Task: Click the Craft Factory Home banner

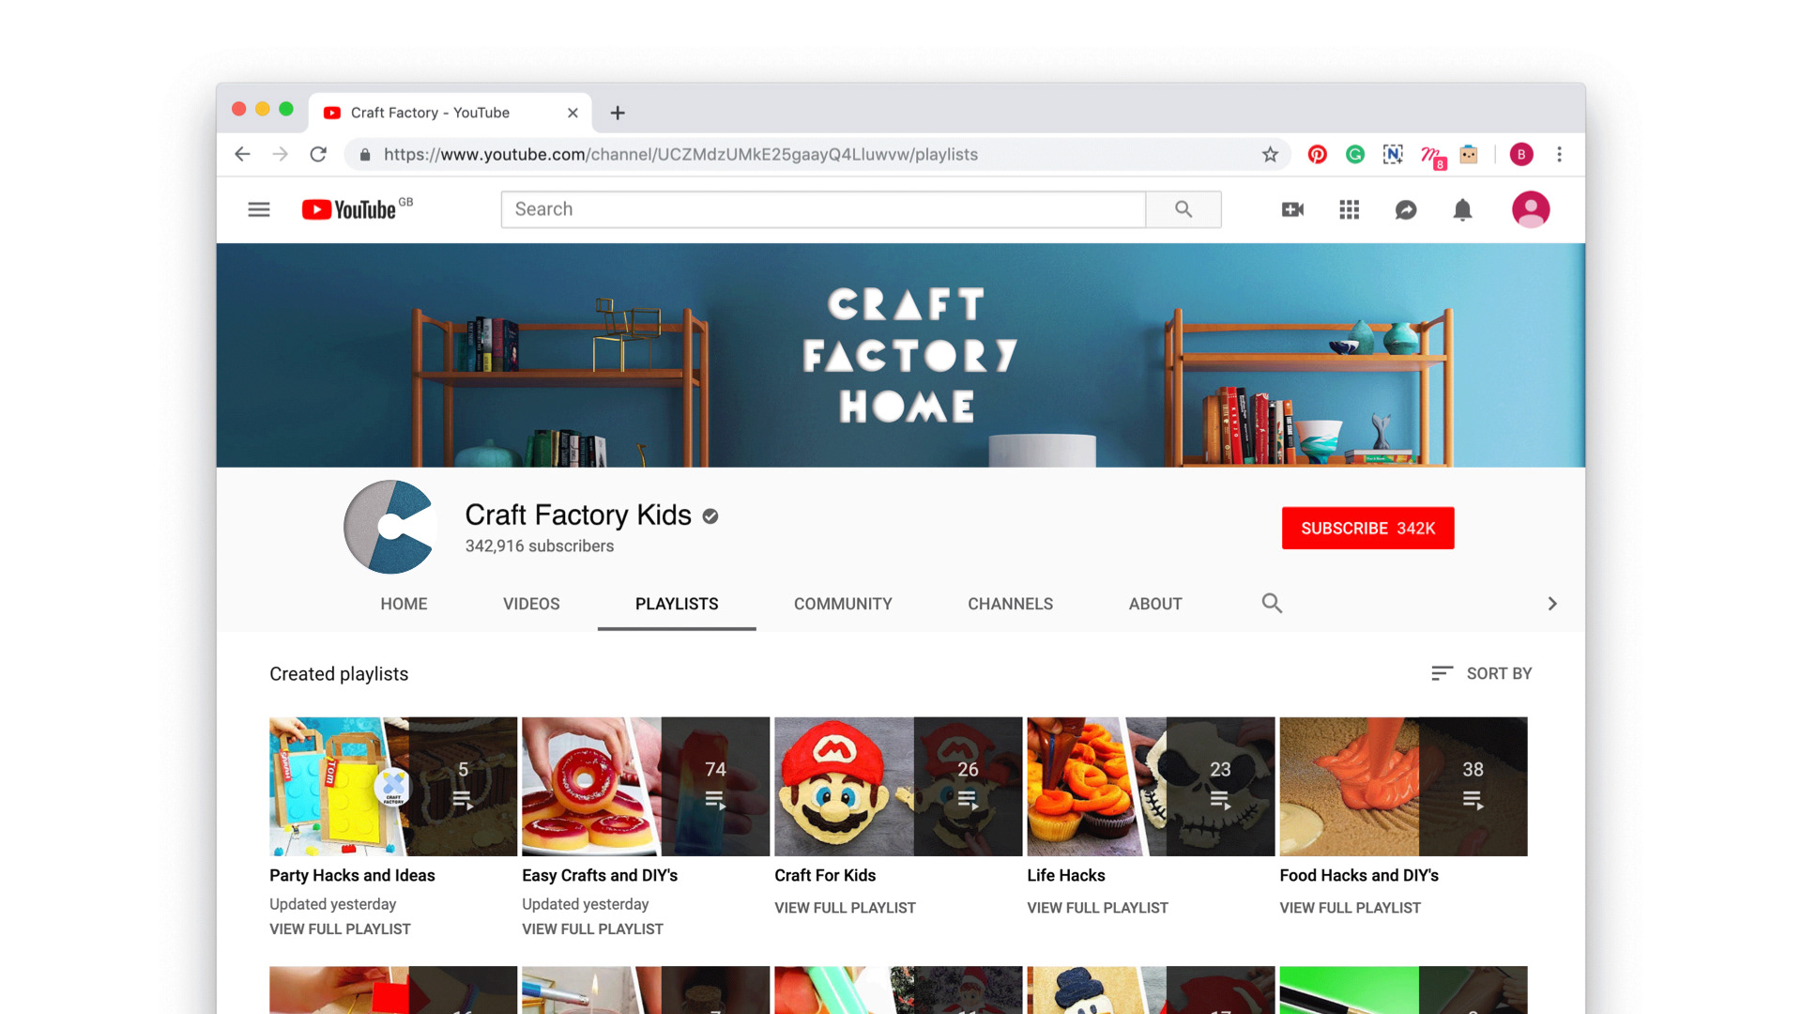Action: click(x=901, y=355)
